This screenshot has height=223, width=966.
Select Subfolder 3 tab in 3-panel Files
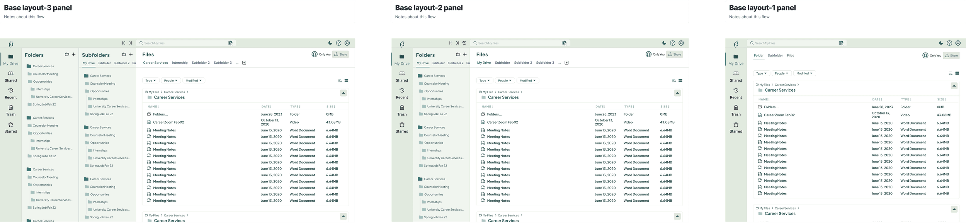(223, 63)
